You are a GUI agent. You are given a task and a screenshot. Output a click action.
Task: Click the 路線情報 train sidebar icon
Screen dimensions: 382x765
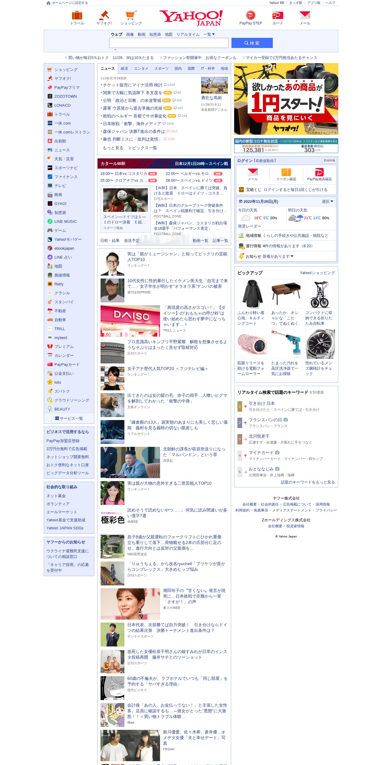click(x=50, y=275)
